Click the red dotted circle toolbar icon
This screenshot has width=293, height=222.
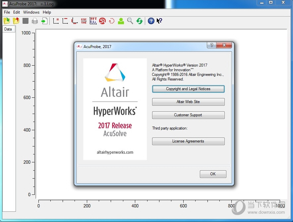(x=112, y=21)
